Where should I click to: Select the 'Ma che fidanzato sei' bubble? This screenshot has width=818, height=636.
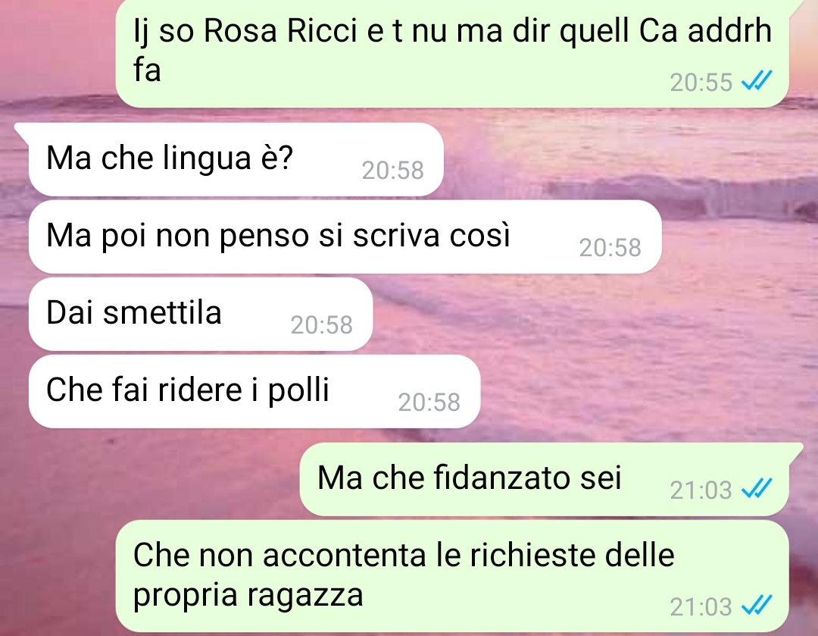tap(544, 479)
